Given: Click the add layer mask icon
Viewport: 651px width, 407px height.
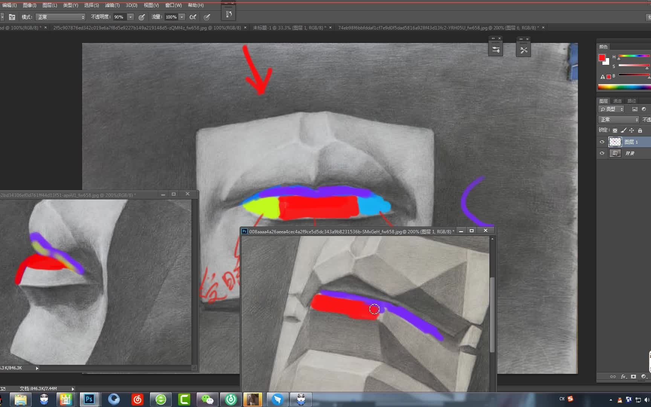Looking at the screenshot, I should pos(634,376).
